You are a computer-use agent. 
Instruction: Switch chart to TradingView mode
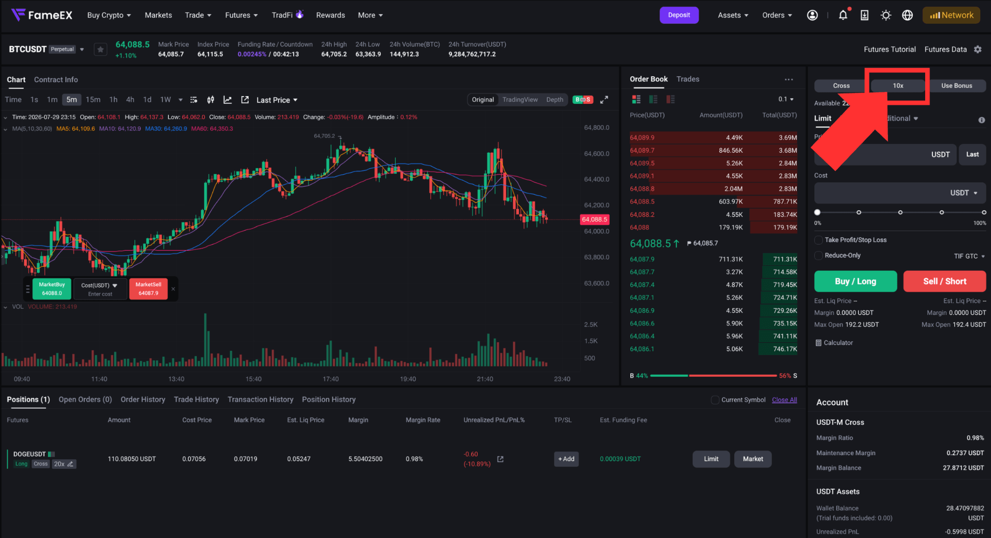[x=520, y=100]
